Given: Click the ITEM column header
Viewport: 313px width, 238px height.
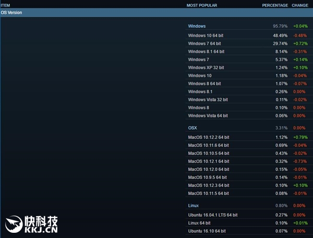Looking at the screenshot, I should [5, 5].
